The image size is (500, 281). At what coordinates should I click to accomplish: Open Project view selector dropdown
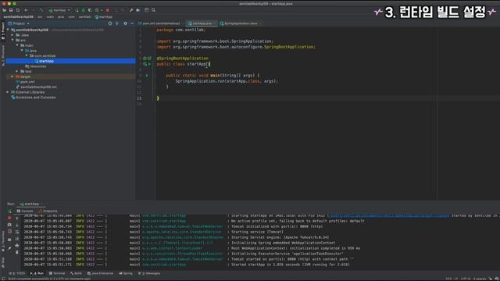click(19, 23)
